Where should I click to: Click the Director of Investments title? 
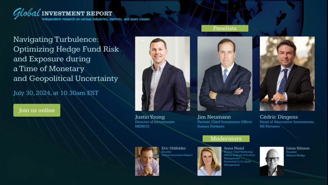coord(155,122)
